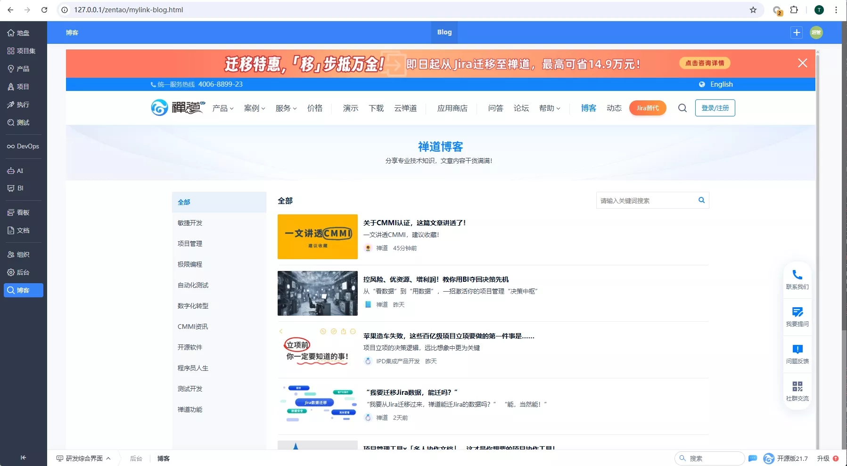Open article 关于CMMI认证，这篇文章讲透了
Viewport: 847px width, 466px height.
pos(414,223)
